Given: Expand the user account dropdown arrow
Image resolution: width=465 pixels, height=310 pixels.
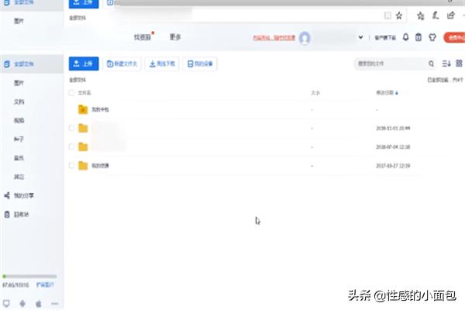Looking at the screenshot, I should pyautogui.click(x=360, y=37).
